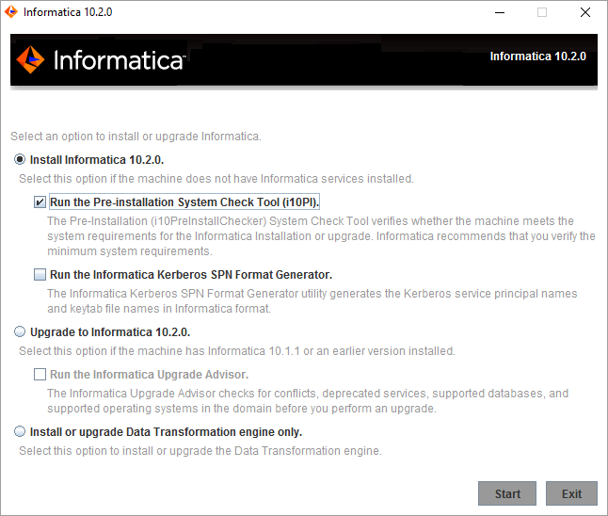Click the Exit button
The image size is (608, 516).
(571, 493)
